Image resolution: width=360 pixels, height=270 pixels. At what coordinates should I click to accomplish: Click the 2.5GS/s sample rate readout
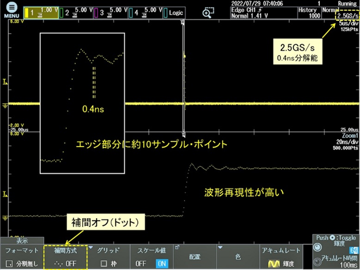coord(348,16)
